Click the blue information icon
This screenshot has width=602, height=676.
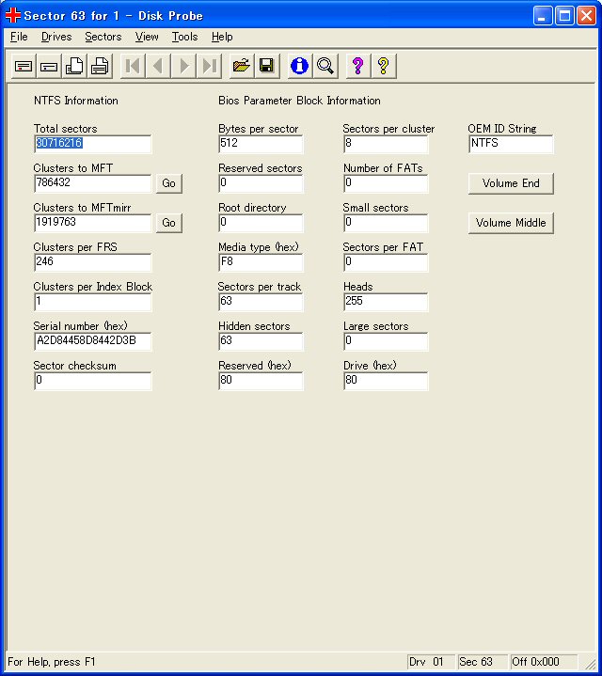[x=300, y=67]
